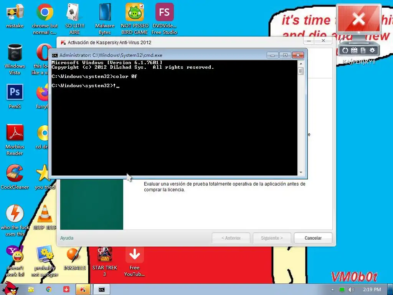Click Kaspersky gadget calendar icon
The width and height of the screenshot is (393, 295).
(354, 50)
